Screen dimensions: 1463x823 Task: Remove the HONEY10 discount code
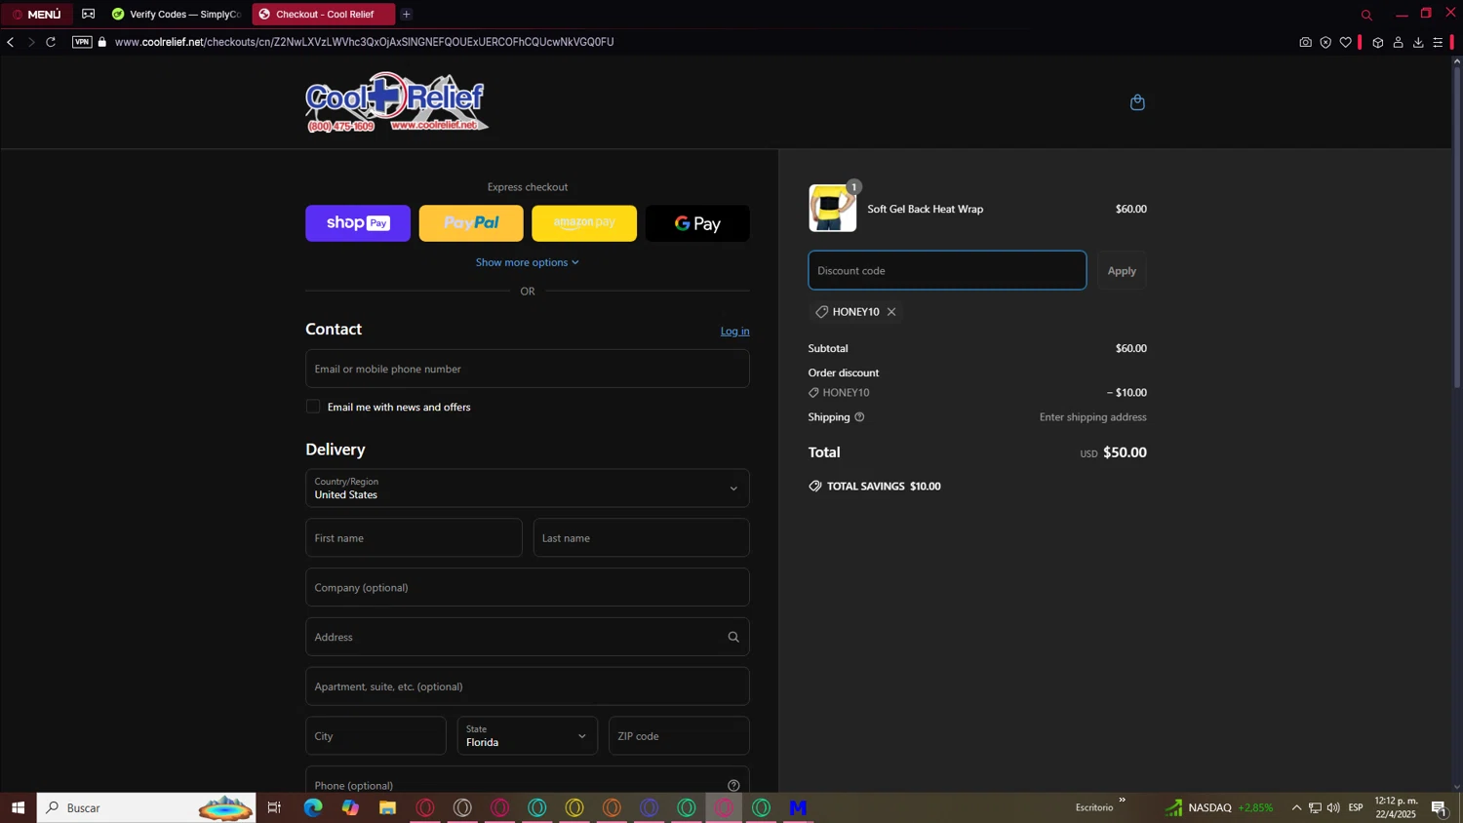pos(891,312)
